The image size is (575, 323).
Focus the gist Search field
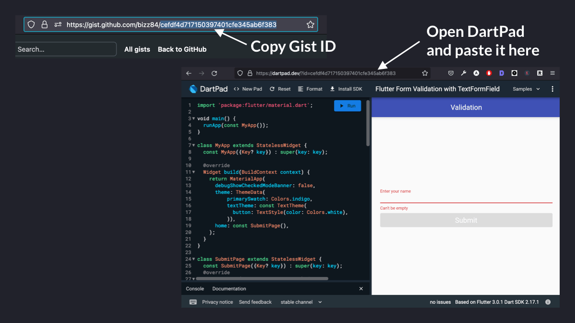66,49
